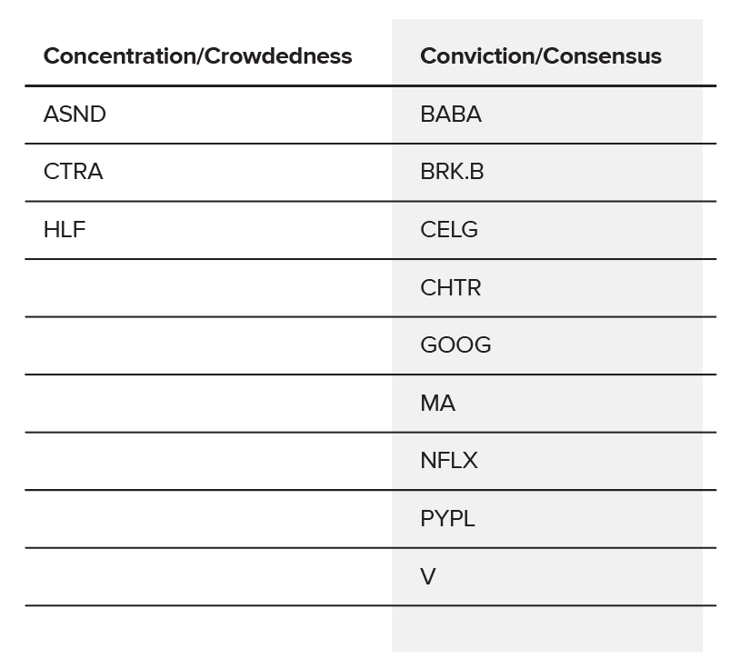Click the empty Concentration cell beside MA

(208, 404)
